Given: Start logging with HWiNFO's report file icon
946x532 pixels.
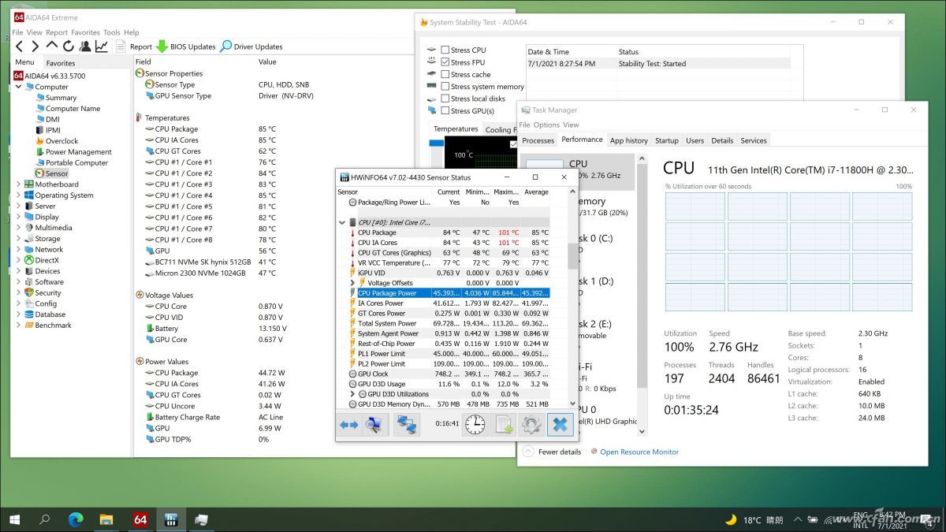Looking at the screenshot, I should (x=502, y=424).
